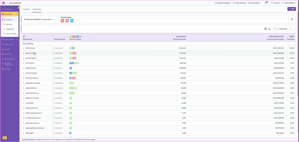The image size is (299, 142).
Task: Open Transactions in the Ownership submenu
Action: point(10,29)
